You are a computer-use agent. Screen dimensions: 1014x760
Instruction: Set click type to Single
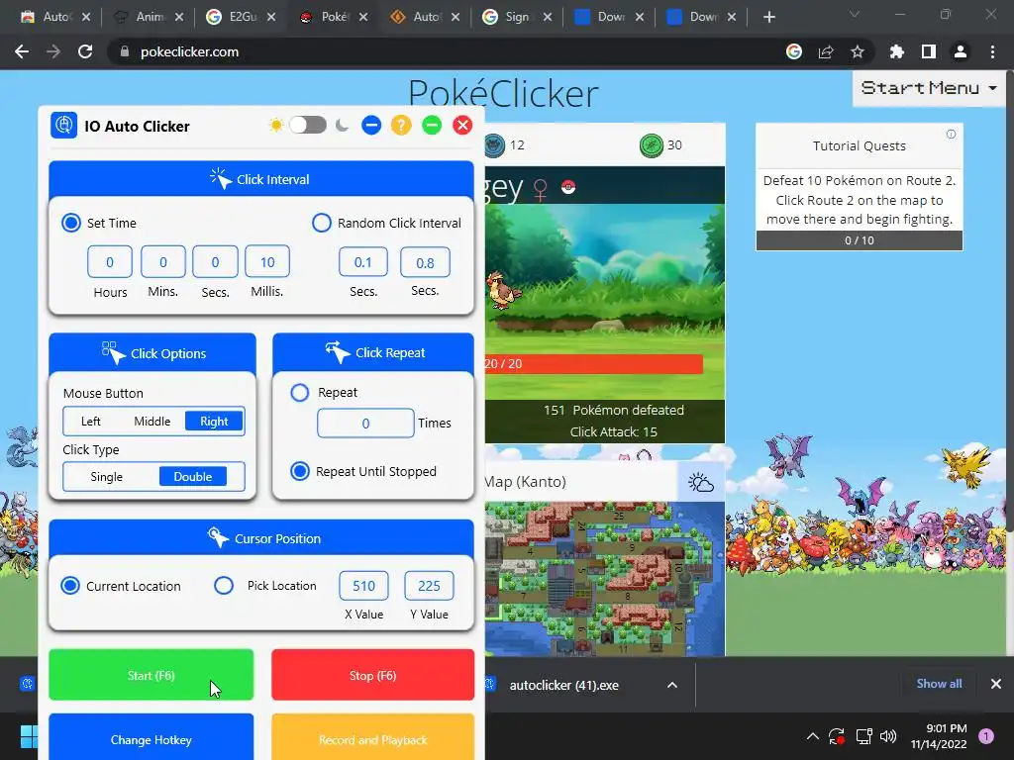pos(106,477)
